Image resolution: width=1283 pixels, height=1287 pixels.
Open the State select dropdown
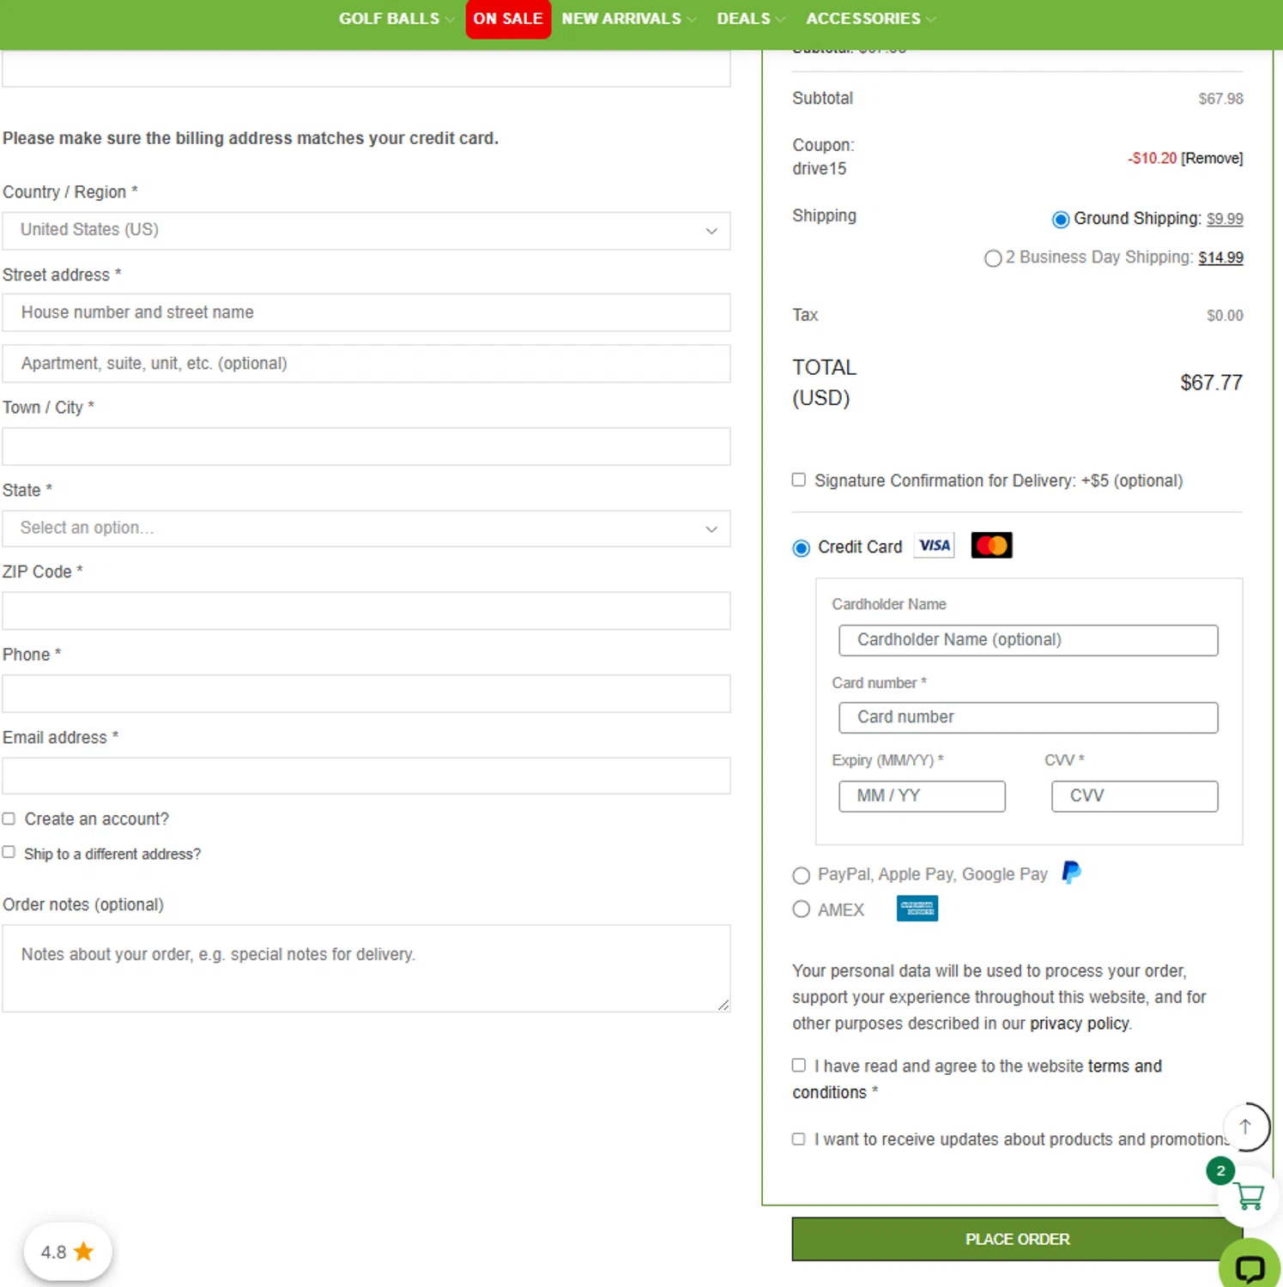tap(366, 529)
